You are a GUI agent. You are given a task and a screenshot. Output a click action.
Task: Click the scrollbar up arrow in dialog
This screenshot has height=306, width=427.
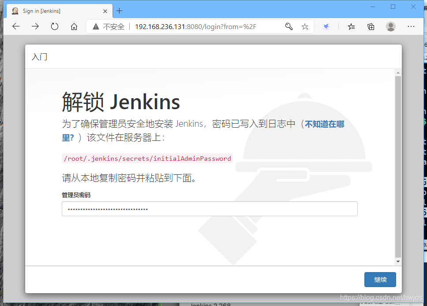click(398, 73)
